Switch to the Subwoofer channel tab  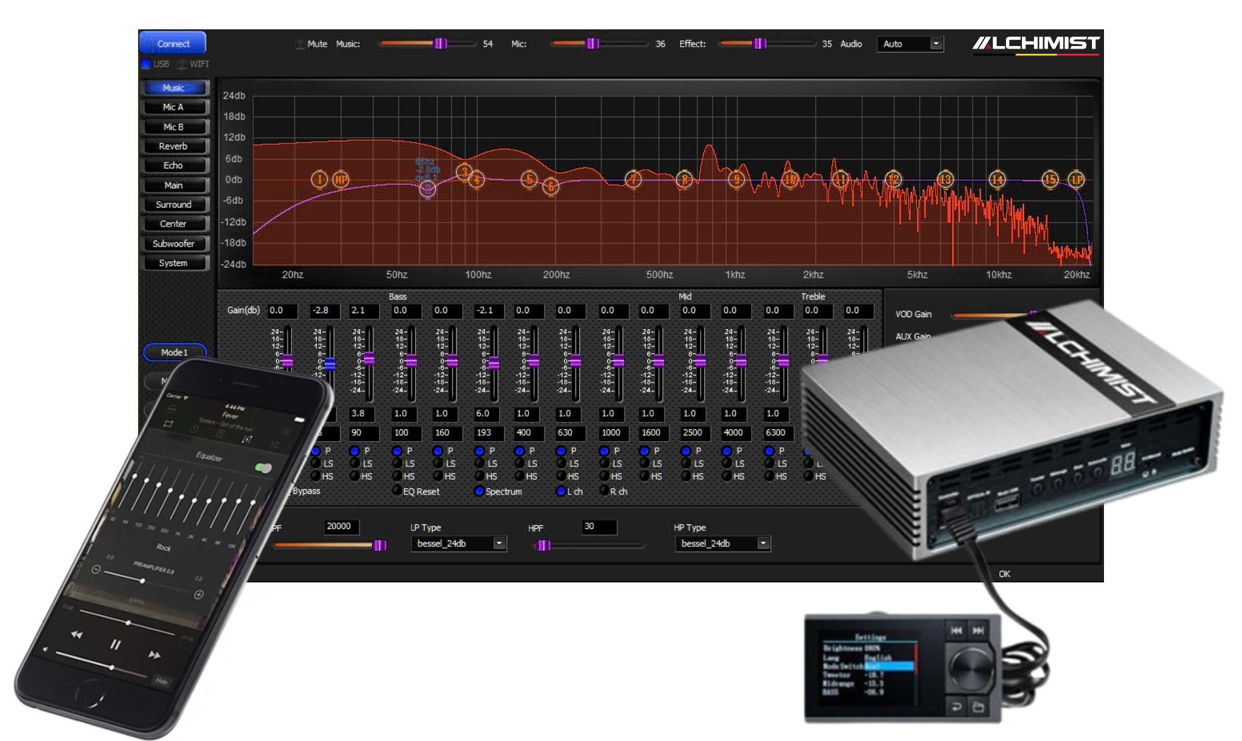pos(175,243)
